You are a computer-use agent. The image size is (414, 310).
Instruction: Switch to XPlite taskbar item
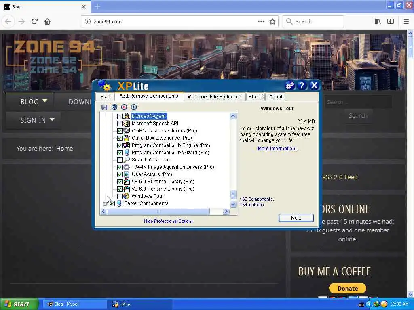tap(140, 304)
